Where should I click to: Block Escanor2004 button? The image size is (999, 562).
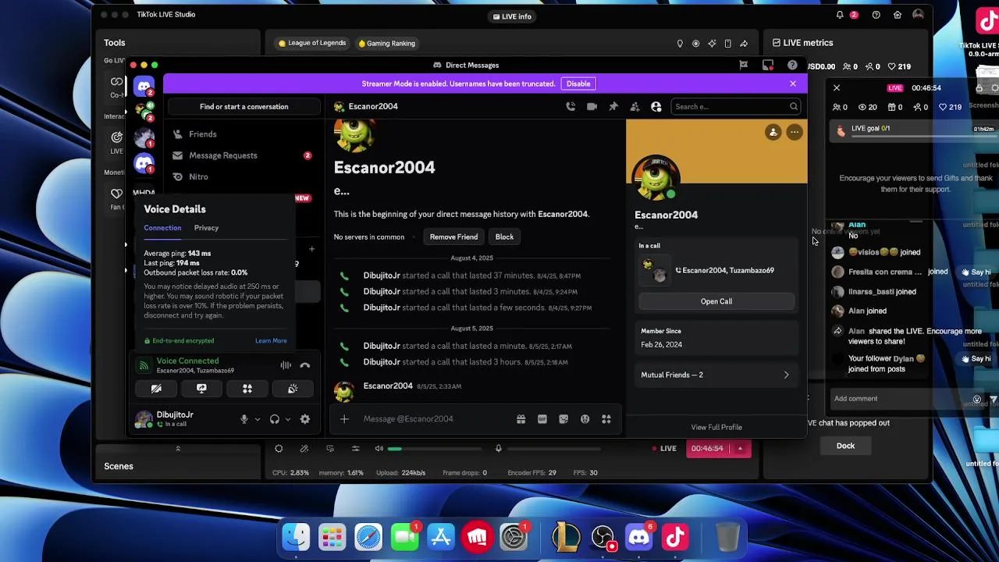click(x=504, y=237)
